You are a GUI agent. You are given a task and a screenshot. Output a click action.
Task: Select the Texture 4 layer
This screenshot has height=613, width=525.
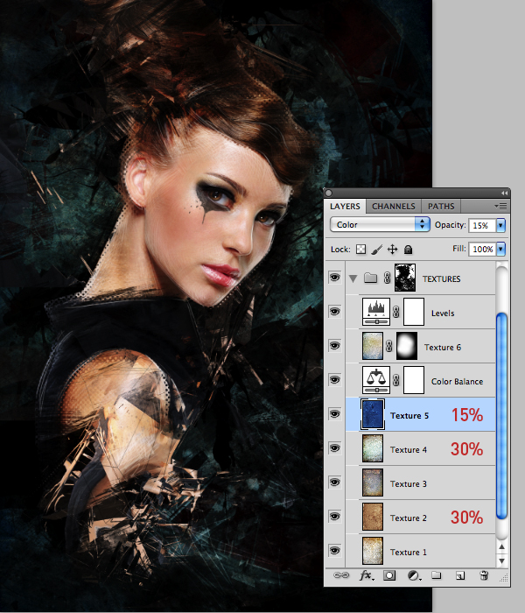pyautogui.click(x=420, y=448)
